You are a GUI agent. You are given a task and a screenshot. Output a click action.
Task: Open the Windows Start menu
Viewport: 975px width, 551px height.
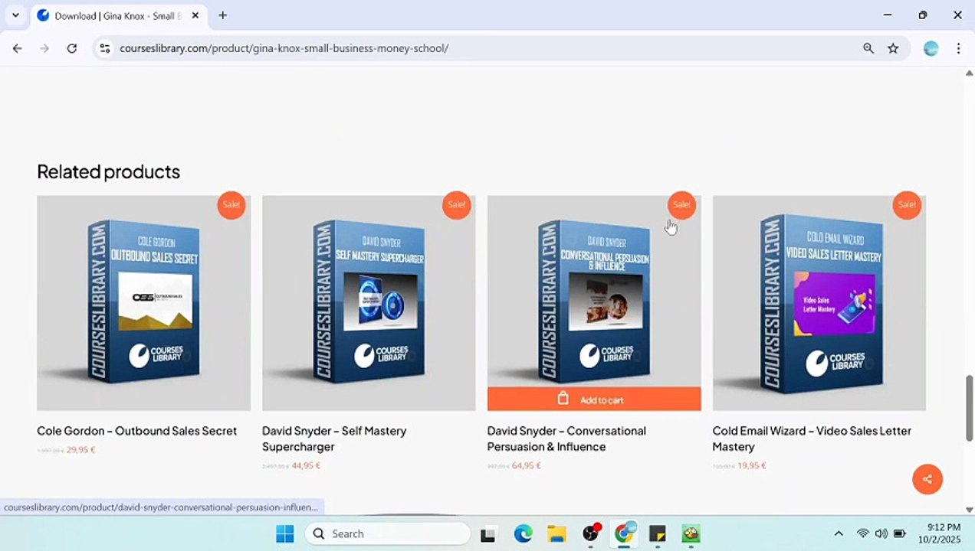click(x=284, y=533)
